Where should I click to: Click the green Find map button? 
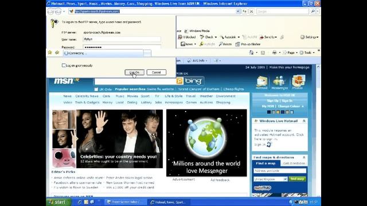(297, 179)
